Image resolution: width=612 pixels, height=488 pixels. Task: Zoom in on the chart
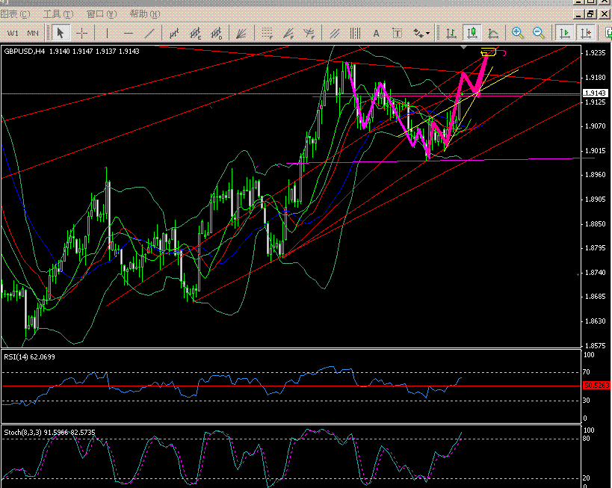(517, 33)
